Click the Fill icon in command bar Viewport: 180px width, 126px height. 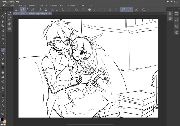pyautogui.click(x=89, y=10)
